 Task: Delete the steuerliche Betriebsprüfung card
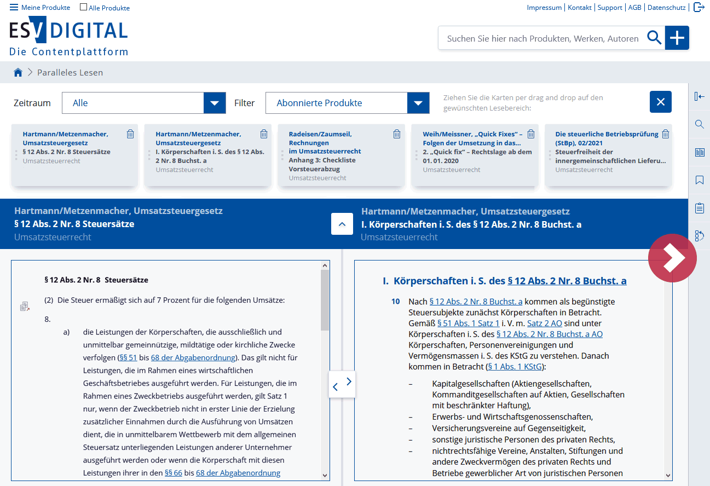pos(665,134)
